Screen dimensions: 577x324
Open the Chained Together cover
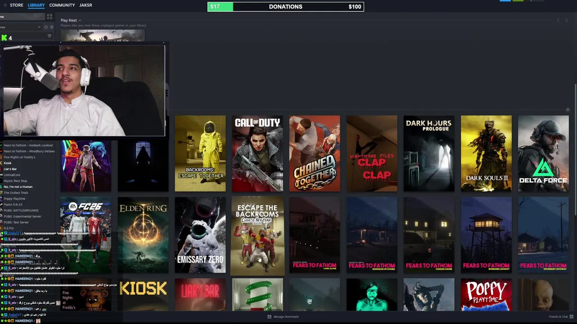[315, 153]
